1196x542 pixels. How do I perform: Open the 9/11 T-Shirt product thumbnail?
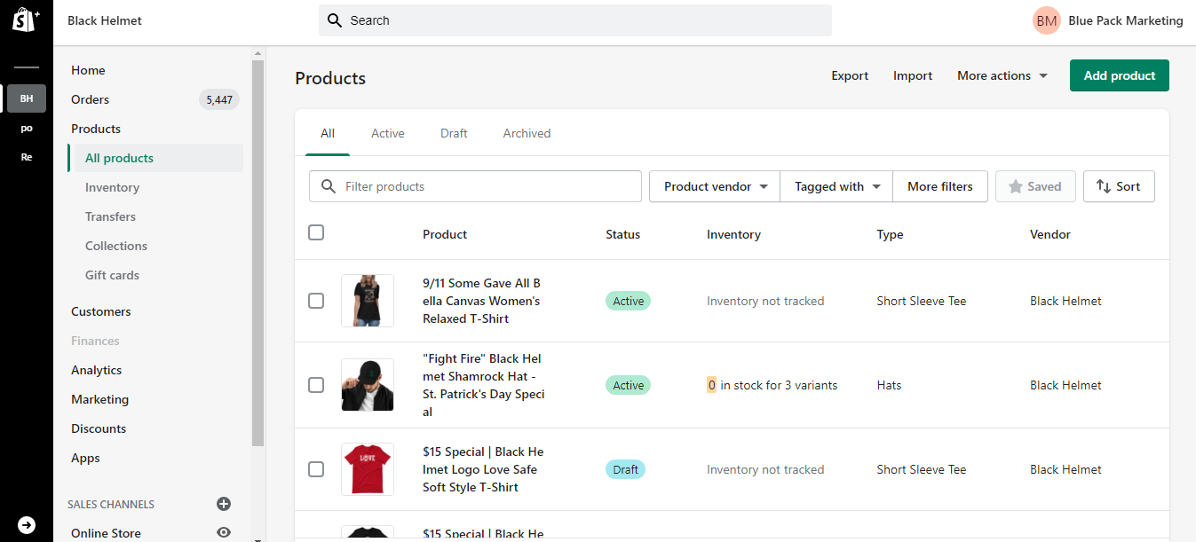coord(368,301)
